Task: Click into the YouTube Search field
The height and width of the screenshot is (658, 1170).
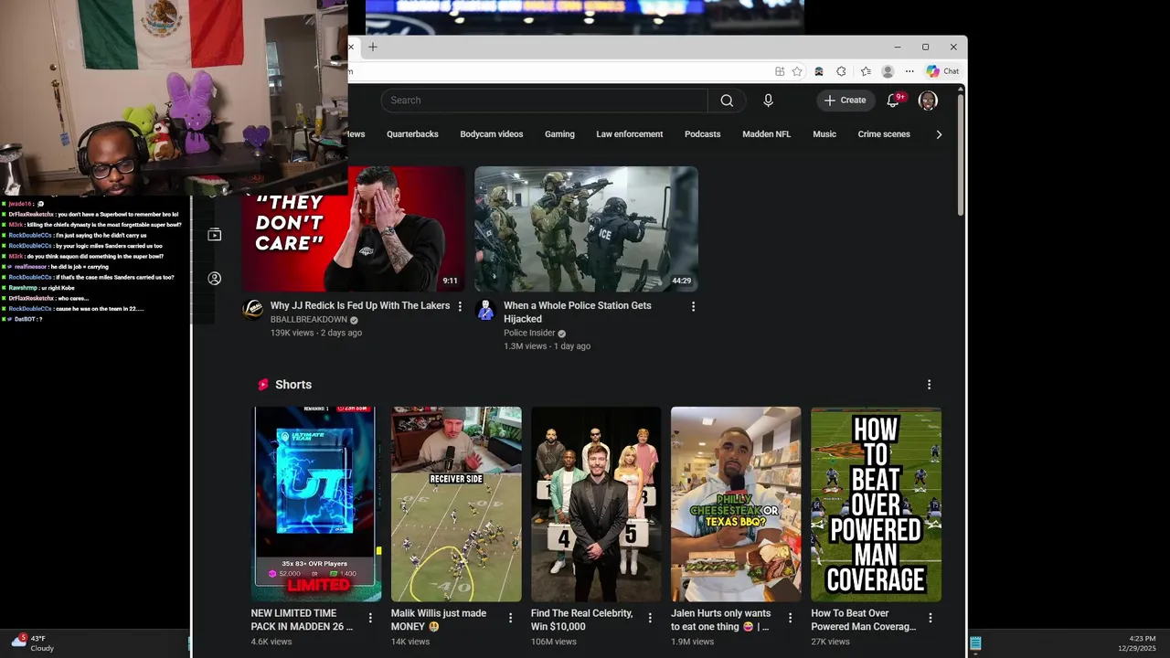Action: pyautogui.click(x=544, y=101)
